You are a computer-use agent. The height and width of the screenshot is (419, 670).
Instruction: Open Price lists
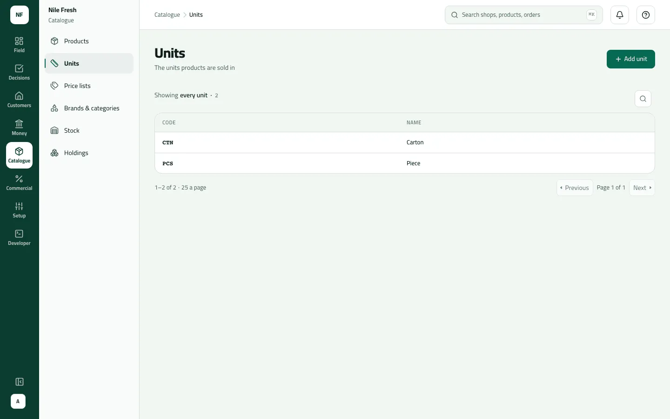pos(89,86)
